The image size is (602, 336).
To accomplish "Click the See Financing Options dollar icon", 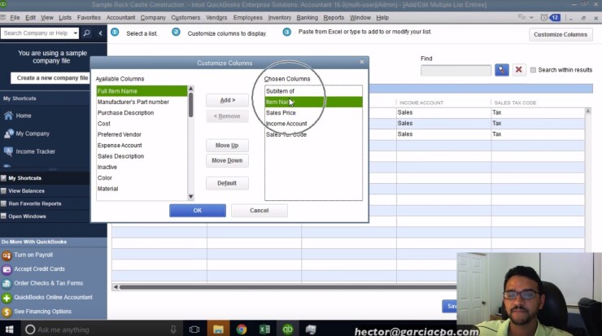I will pyautogui.click(x=7, y=312).
